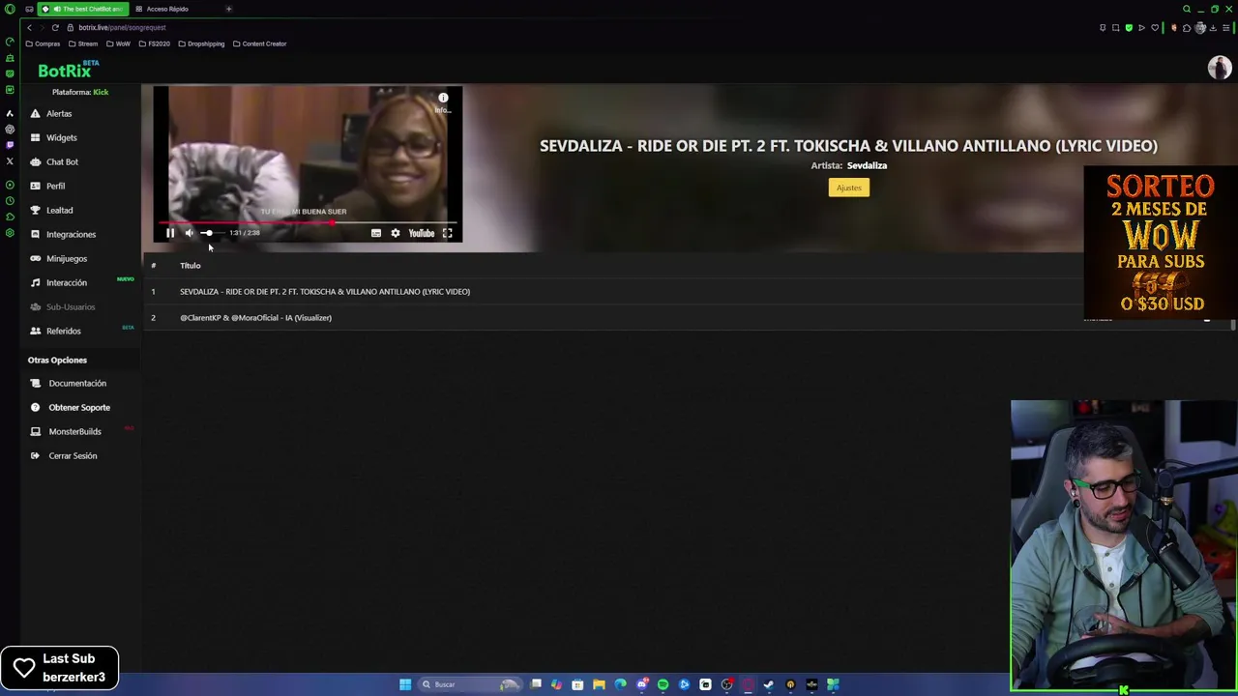The width and height of the screenshot is (1238, 696).
Task: Open Interacción section
Action: [67, 282]
